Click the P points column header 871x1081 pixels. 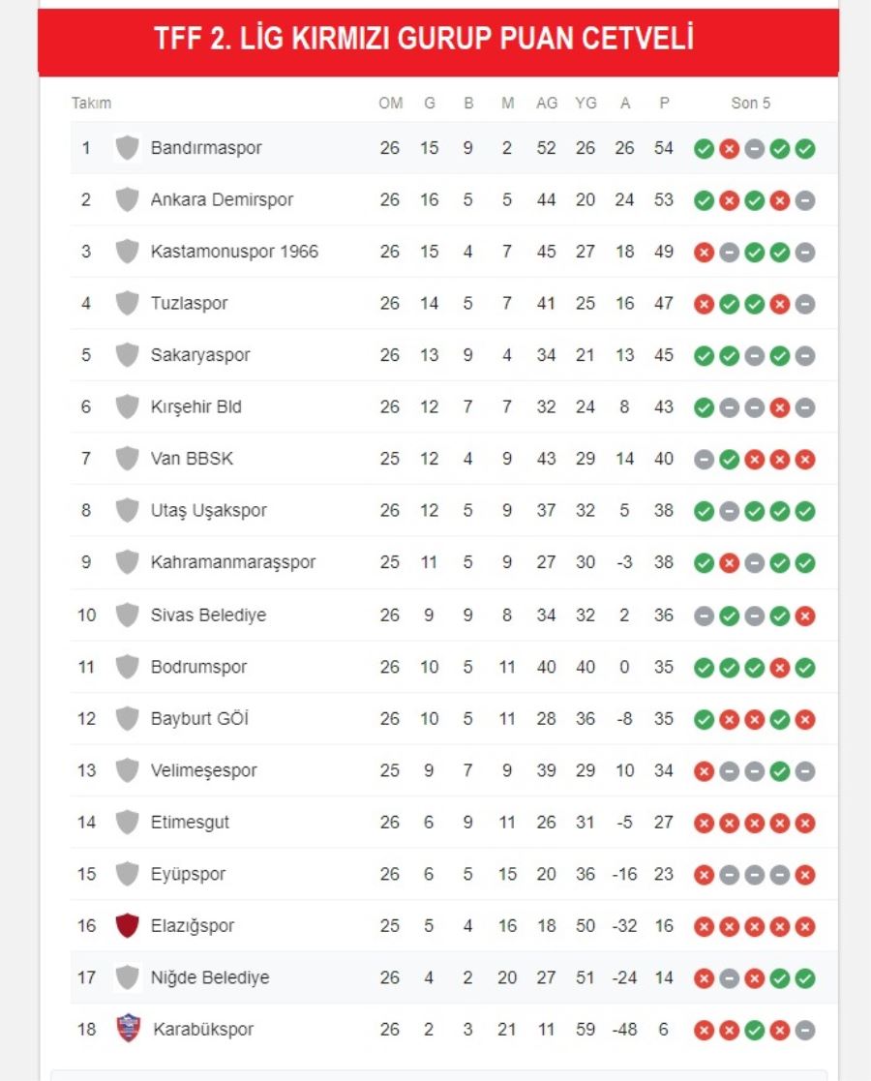[664, 103]
